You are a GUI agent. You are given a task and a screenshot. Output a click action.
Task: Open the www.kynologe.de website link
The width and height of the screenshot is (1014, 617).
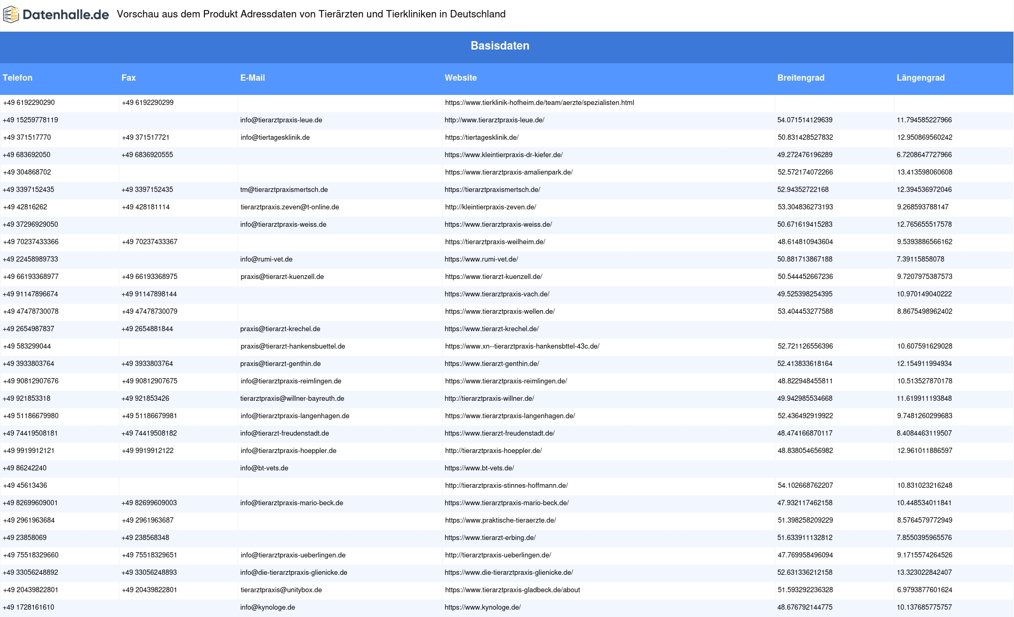(483, 608)
